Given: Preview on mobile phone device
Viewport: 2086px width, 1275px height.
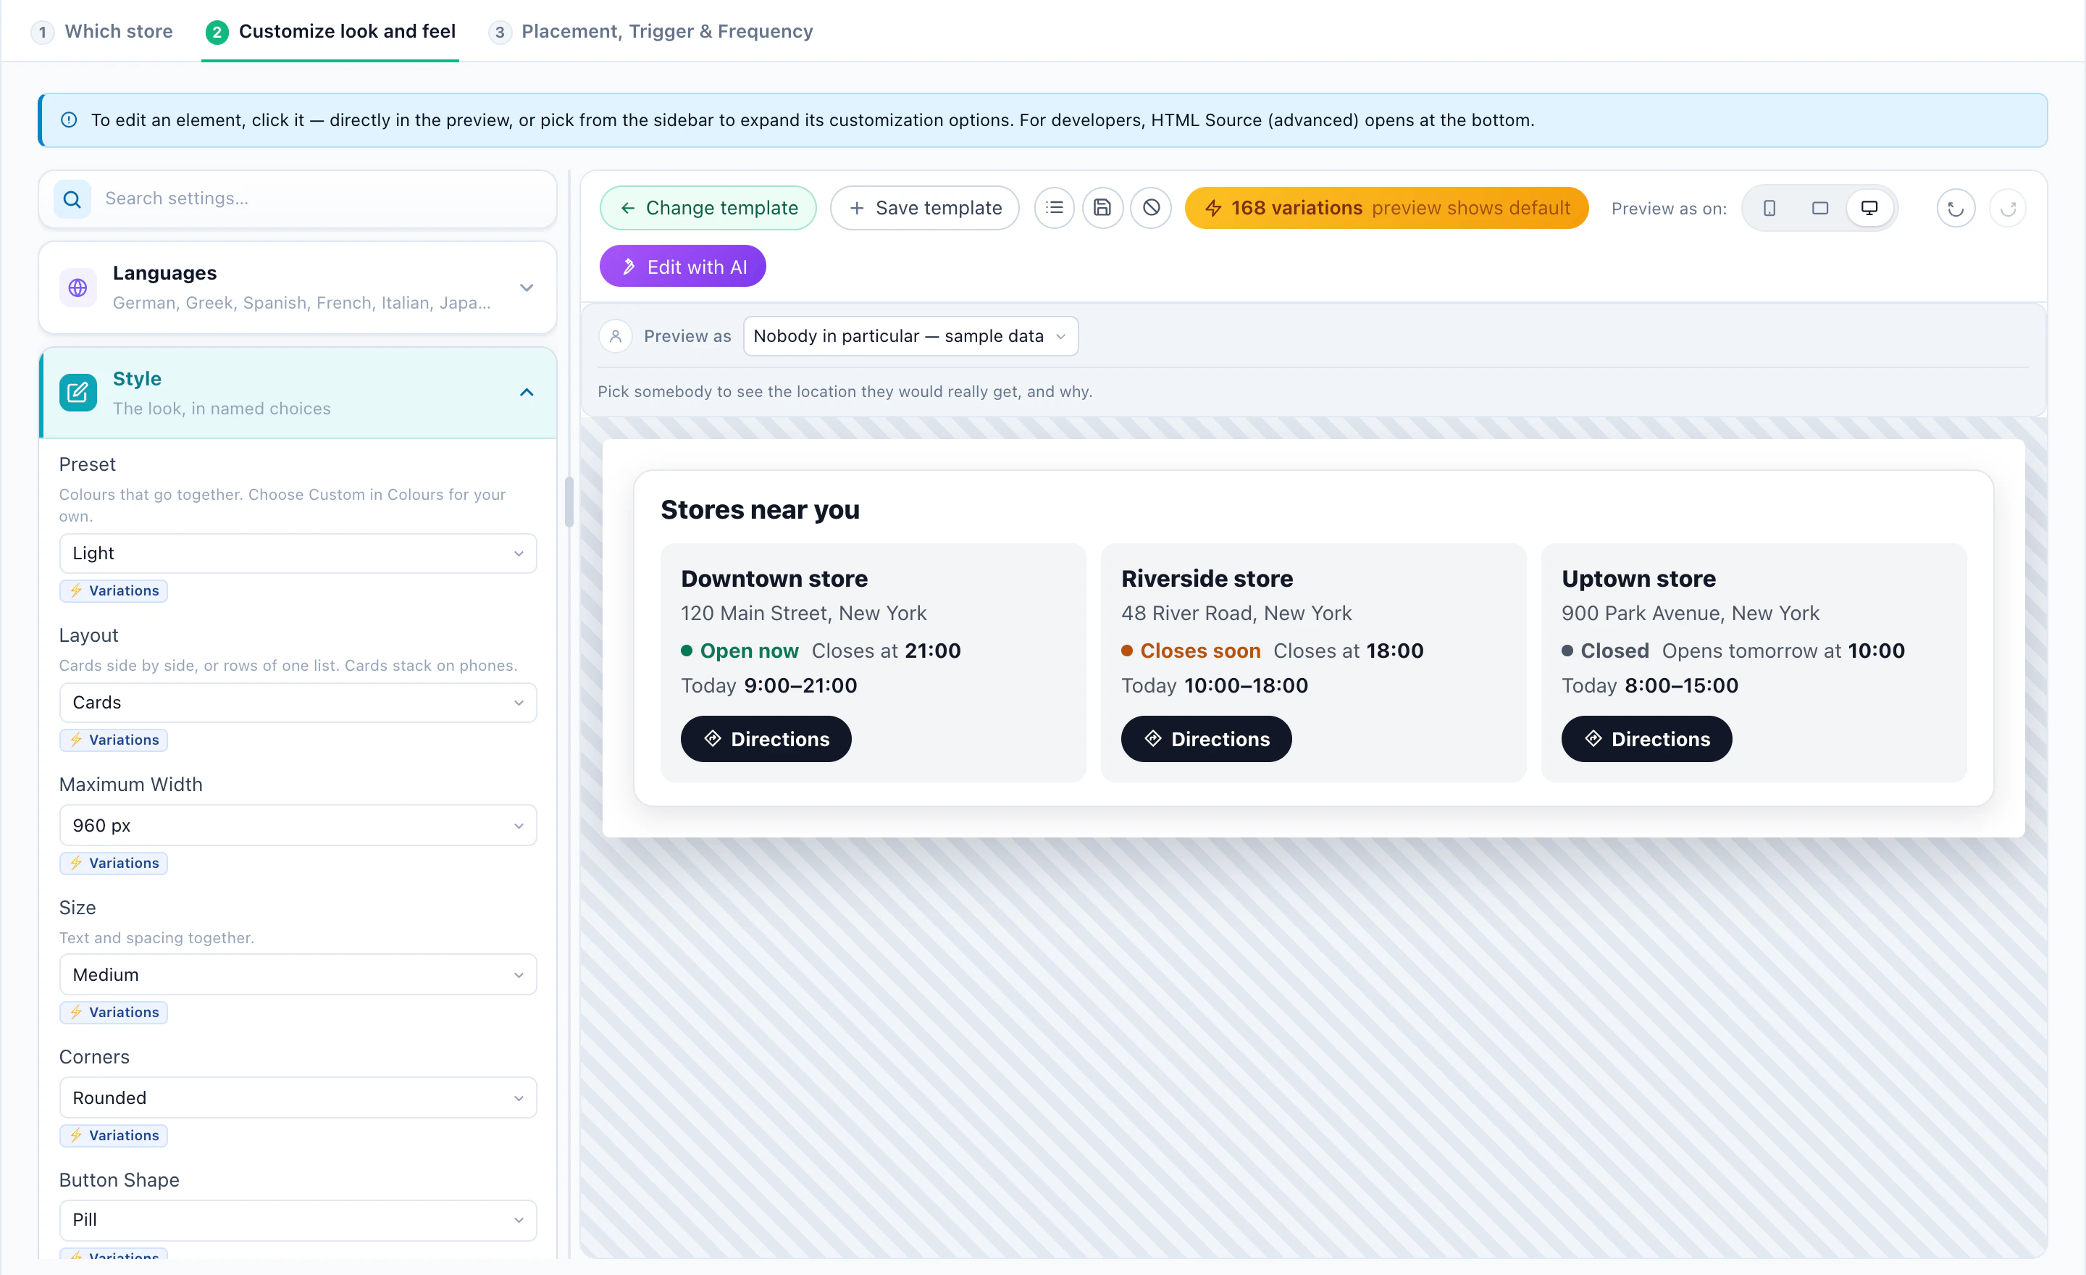Looking at the screenshot, I should [x=1769, y=208].
